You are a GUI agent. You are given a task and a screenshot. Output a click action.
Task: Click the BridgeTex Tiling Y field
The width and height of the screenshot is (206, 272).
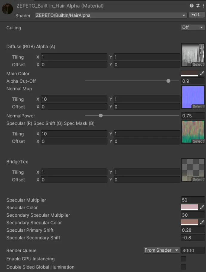[147, 172]
